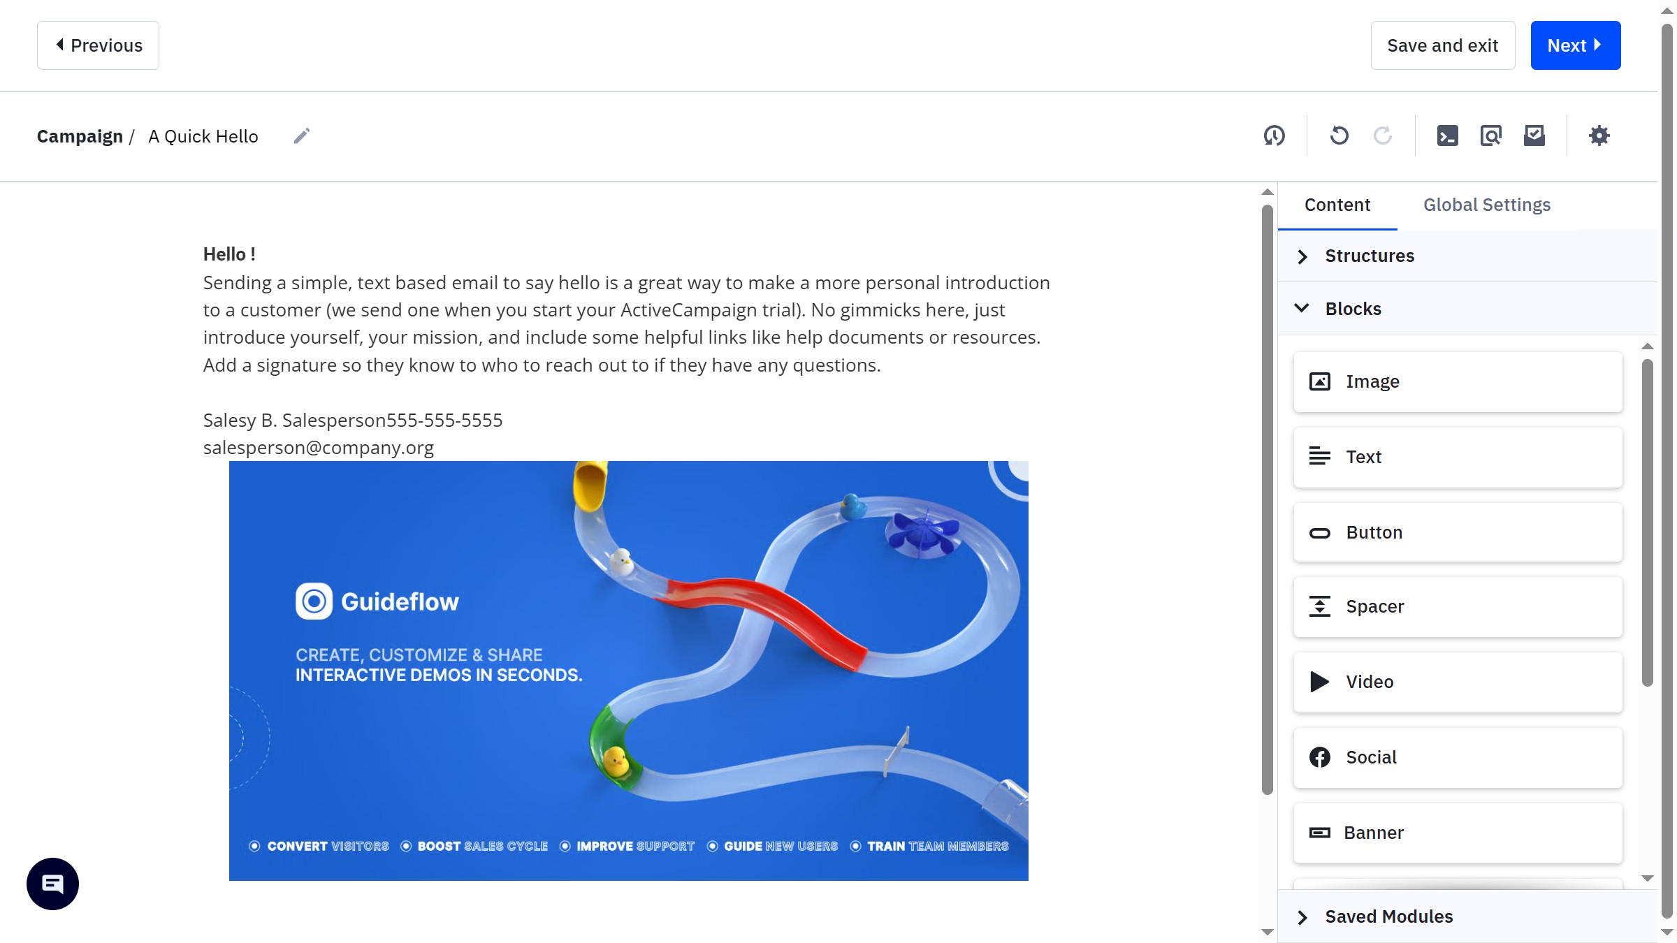
Task: Select the Spacer block
Action: [x=1457, y=606]
